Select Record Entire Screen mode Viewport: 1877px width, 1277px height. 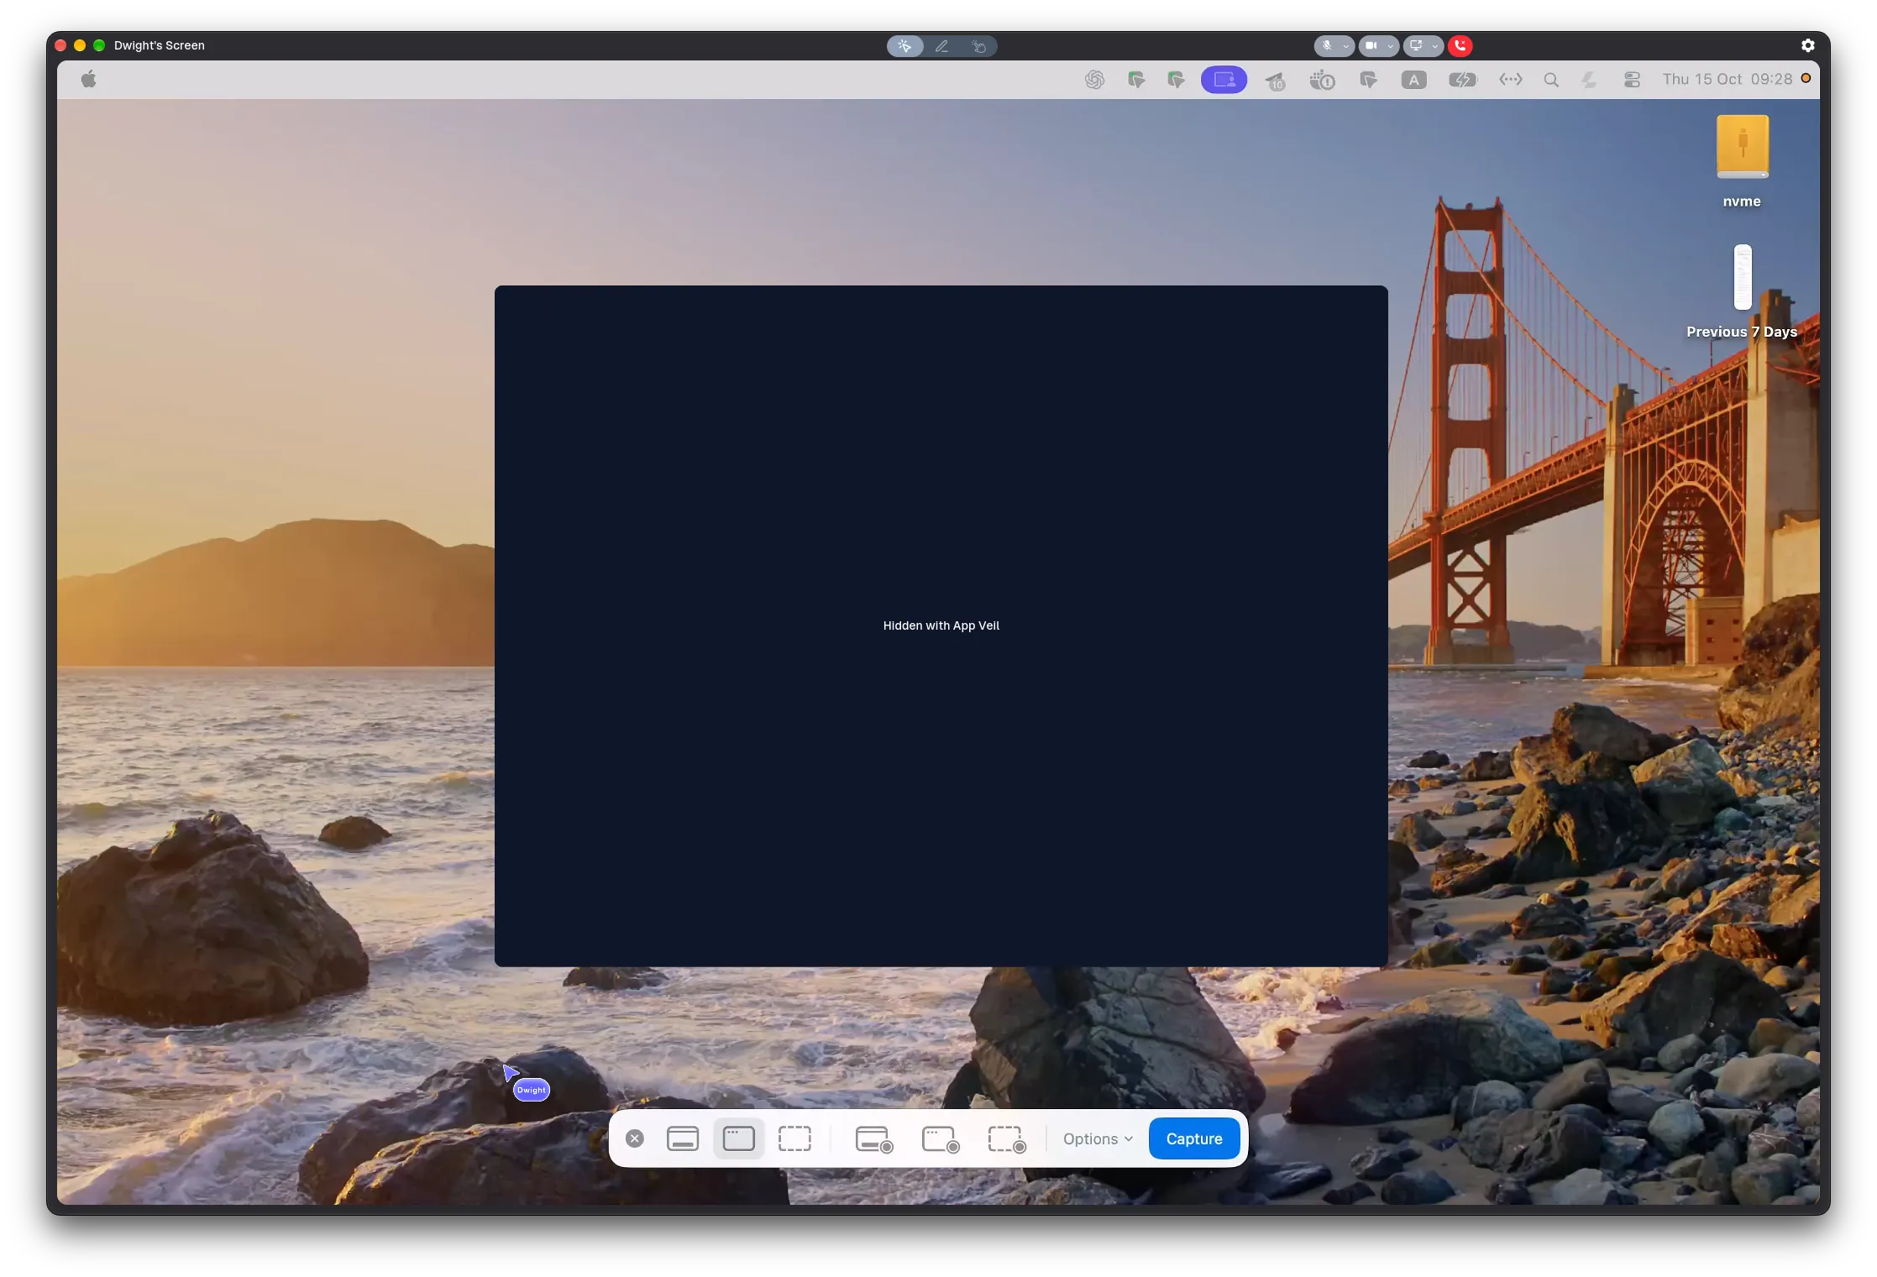click(x=873, y=1139)
